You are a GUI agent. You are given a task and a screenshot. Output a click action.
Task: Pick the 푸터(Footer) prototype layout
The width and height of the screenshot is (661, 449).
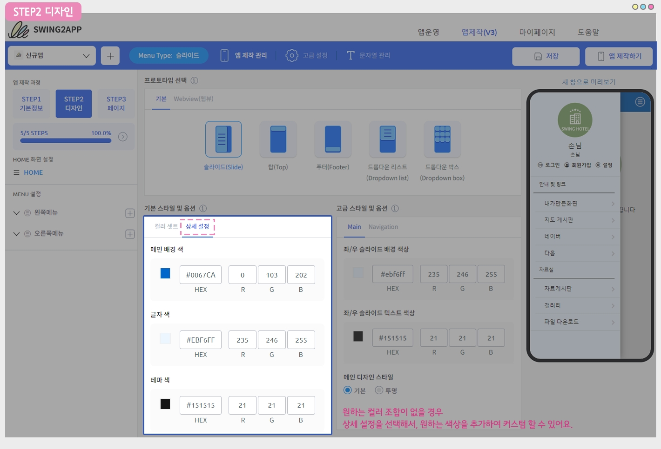[x=332, y=139]
